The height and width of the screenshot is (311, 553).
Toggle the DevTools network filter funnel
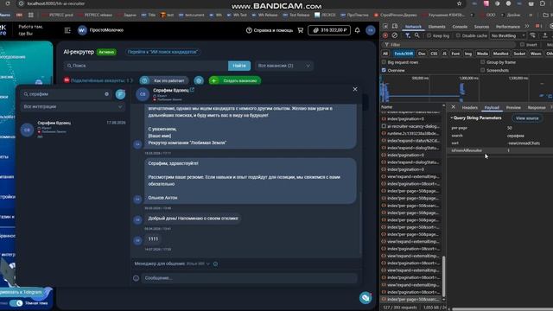tap(408, 35)
